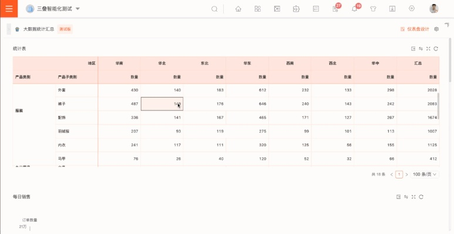Refresh the 统计表 table

(436, 49)
